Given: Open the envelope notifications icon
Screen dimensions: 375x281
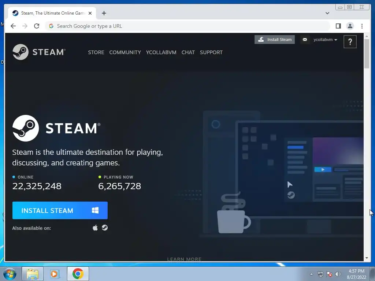Looking at the screenshot, I should pyautogui.click(x=305, y=40).
